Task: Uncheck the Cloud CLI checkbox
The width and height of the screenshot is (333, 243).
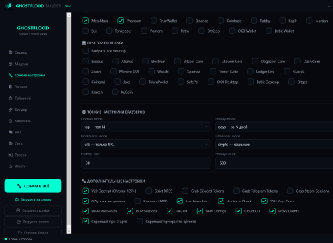Action: pos(238,211)
